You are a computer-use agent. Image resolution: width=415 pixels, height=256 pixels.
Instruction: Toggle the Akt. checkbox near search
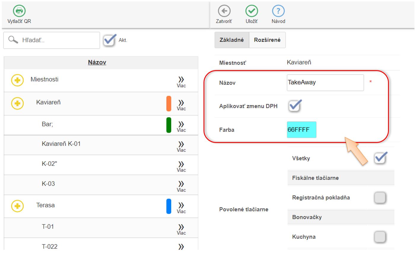[x=109, y=41]
